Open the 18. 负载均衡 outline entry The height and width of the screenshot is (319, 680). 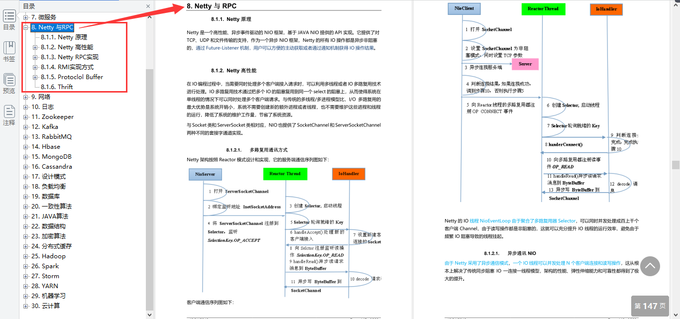[49, 187]
